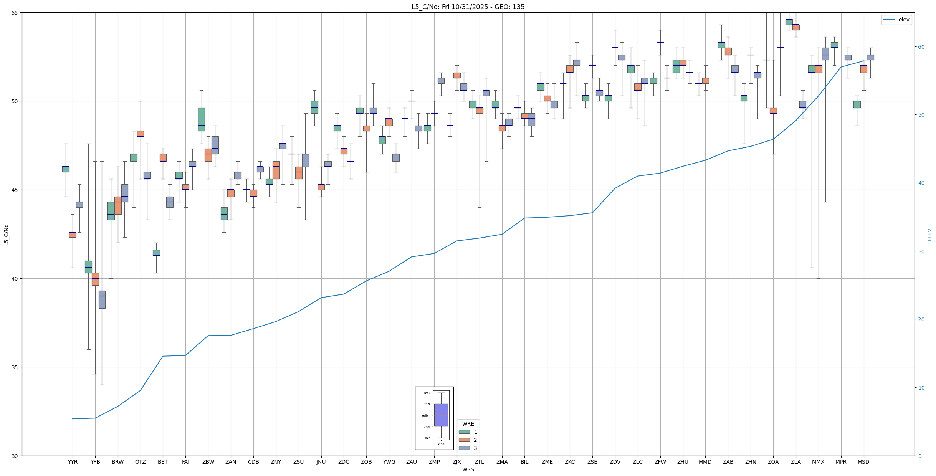Screen dimensions: 936x476
Task: Click the green WRE 1 legend swatch
Action: [x=464, y=432]
